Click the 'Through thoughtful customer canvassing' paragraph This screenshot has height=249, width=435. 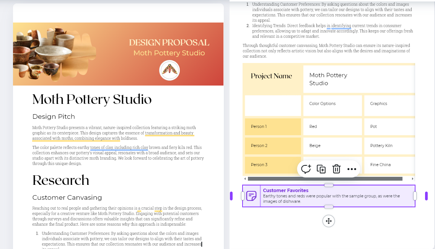point(326,51)
